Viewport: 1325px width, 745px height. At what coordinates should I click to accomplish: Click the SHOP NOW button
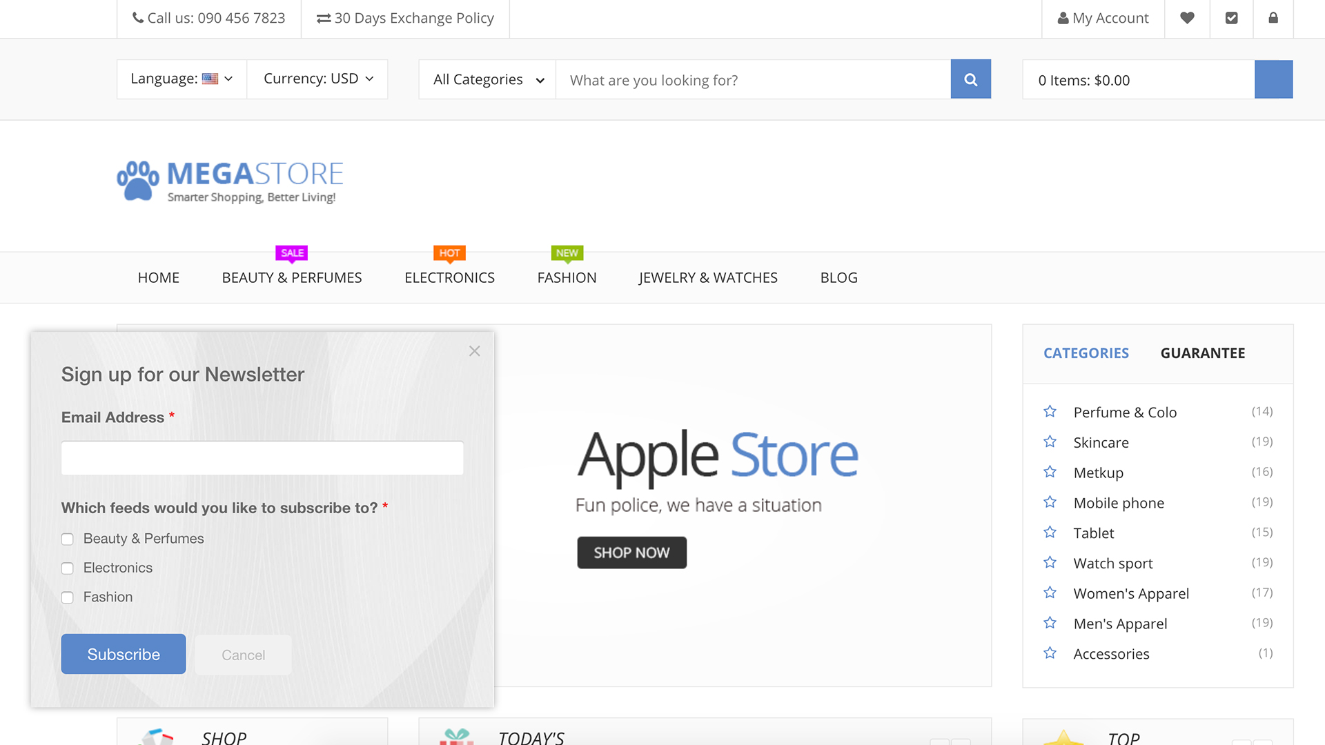tap(632, 553)
